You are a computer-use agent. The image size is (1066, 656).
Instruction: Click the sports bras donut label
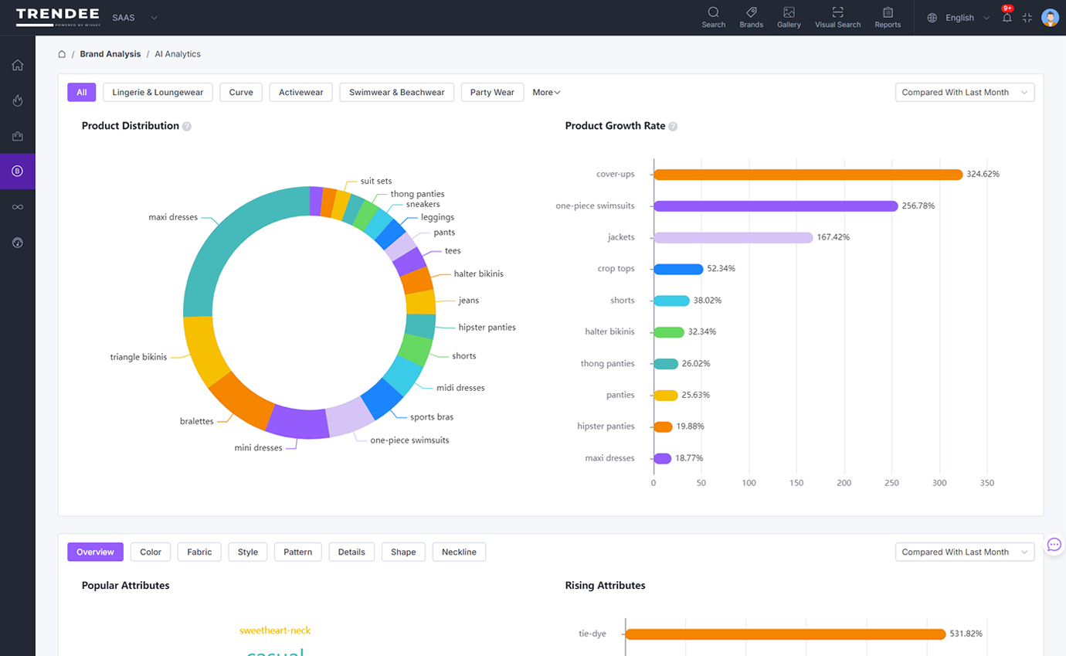pos(432,417)
